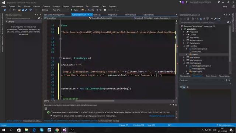Click the Пуск start debugging button
The width and height of the screenshot is (236, 133).
coord(75,10)
